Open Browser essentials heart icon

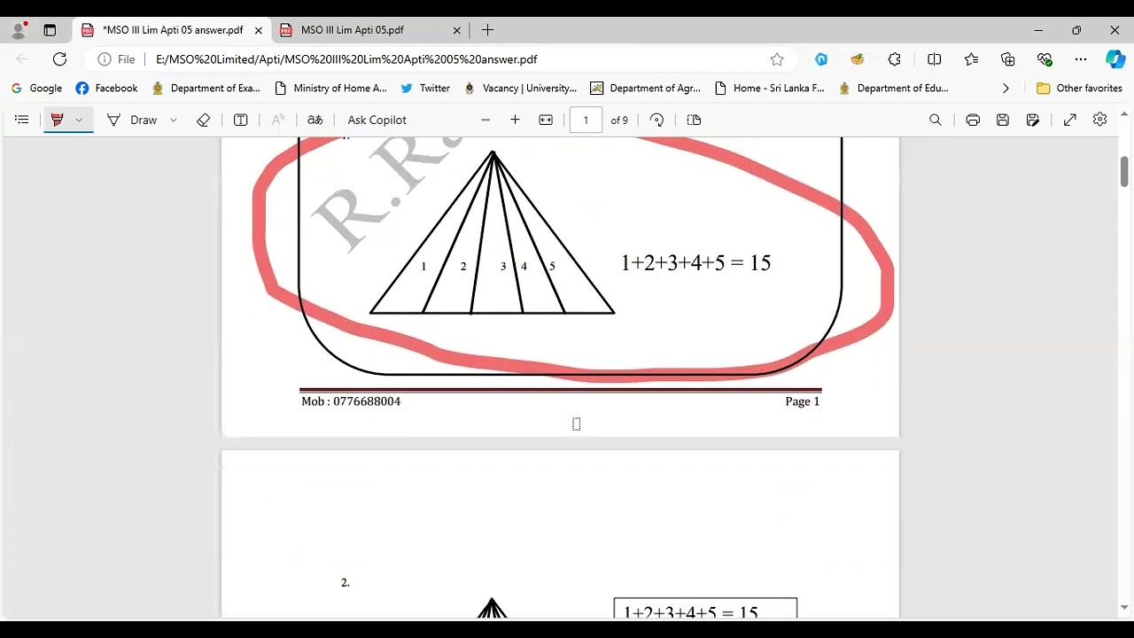click(1045, 59)
